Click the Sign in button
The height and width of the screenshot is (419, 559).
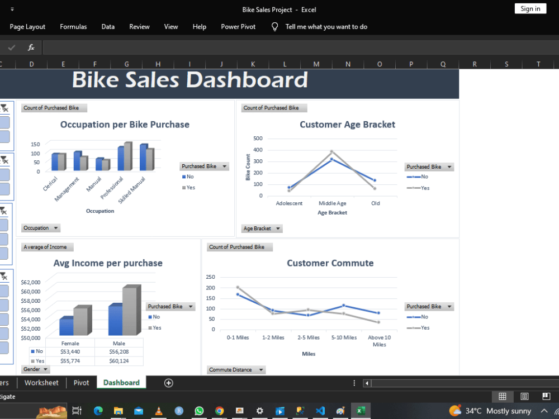pos(529,8)
